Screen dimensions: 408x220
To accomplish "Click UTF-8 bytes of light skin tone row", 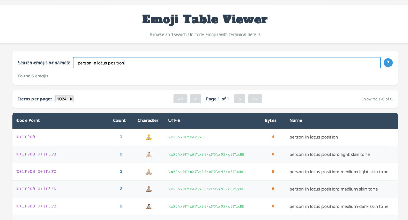I will coord(206,154).
